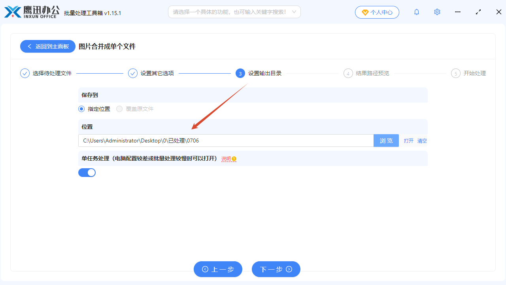Click the diamond icon in 个人中心
Screen dimensions: 506x285
(x=365, y=12)
